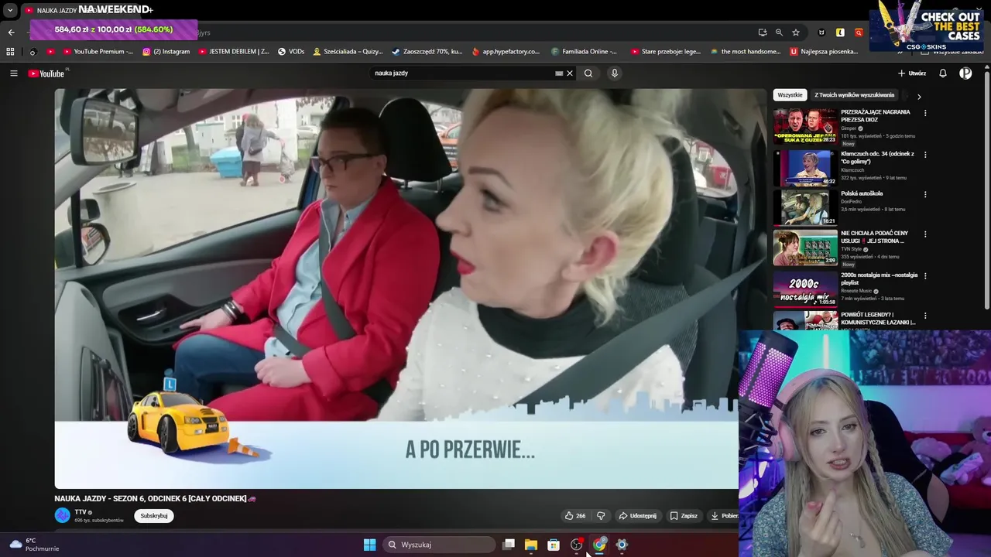This screenshot has width=991, height=557.
Task: Open File Explorer from the taskbar
Action: click(531, 545)
